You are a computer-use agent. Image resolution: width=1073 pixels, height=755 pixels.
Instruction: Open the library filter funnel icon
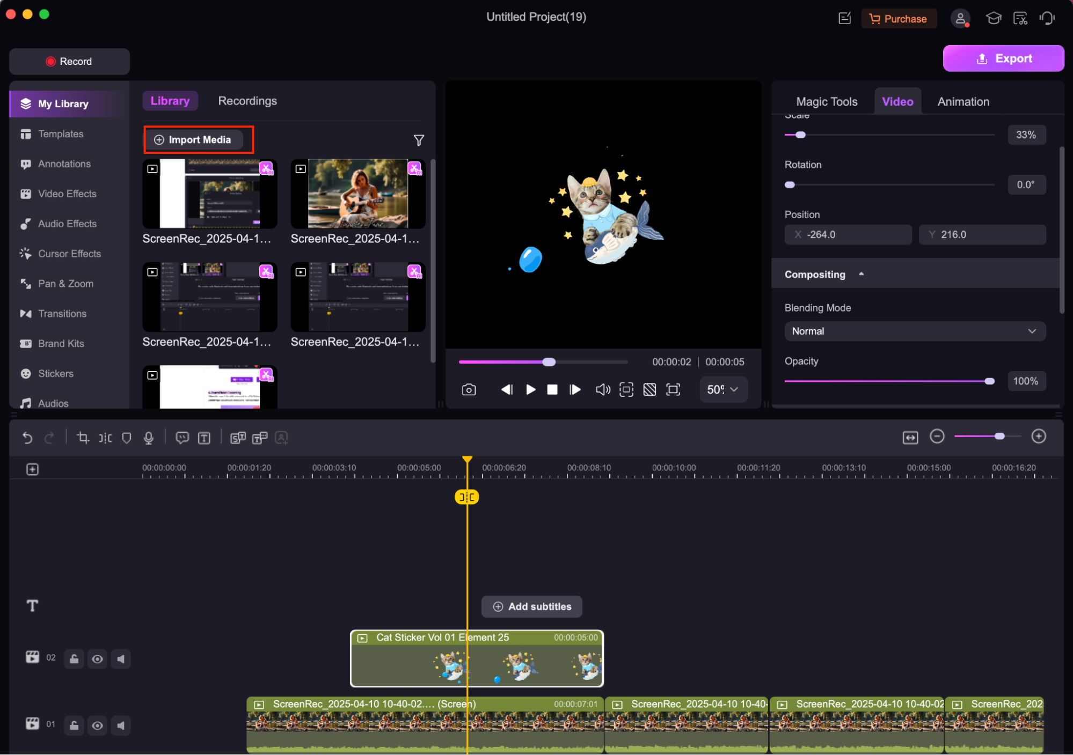pyautogui.click(x=419, y=140)
